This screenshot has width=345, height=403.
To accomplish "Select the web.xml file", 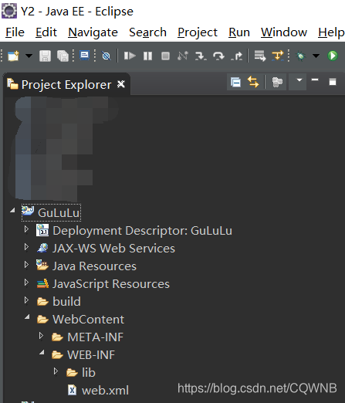I will click(x=105, y=391).
